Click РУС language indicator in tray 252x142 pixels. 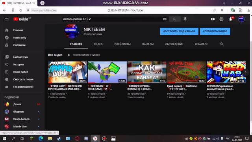pyautogui.click(x=228, y=138)
